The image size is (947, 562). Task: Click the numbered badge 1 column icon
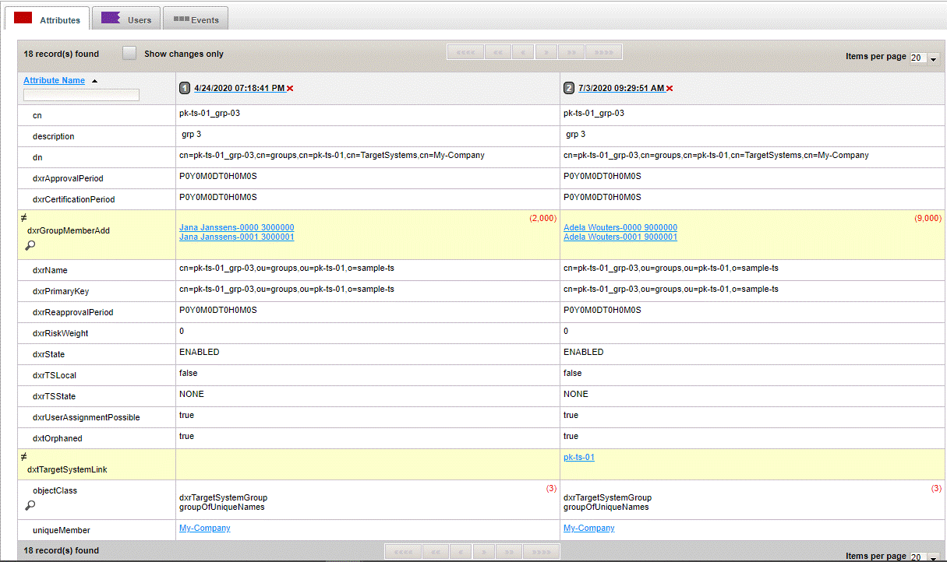coord(185,89)
